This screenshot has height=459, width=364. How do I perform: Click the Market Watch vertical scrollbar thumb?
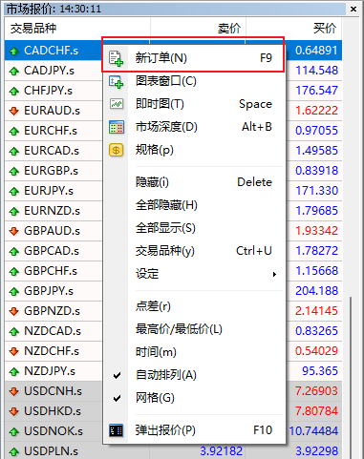pyautogui.click(x=351, y=378)
